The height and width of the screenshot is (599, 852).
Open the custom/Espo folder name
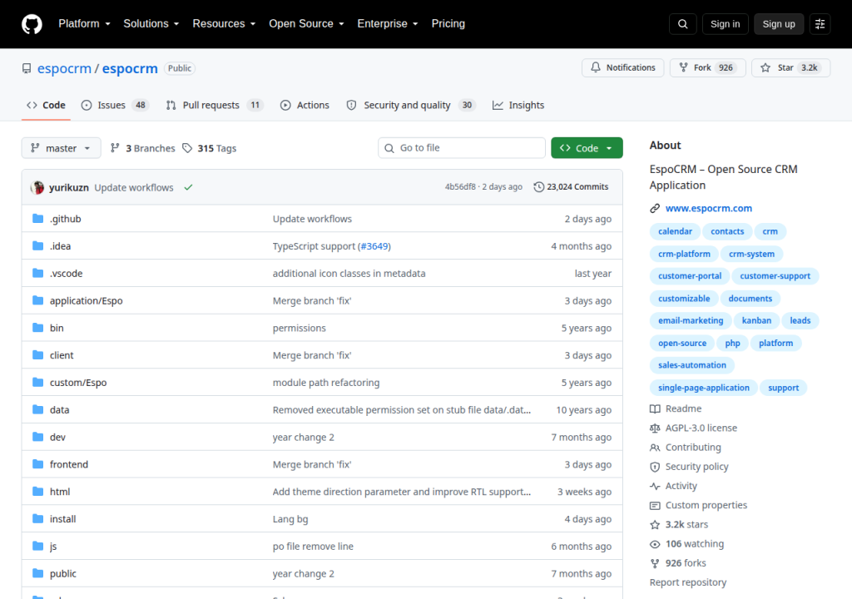78,383
